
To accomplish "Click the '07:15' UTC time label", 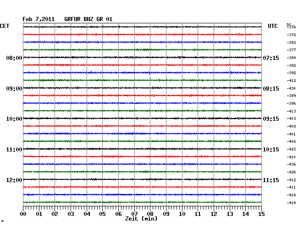I will [x=271, y=58].
